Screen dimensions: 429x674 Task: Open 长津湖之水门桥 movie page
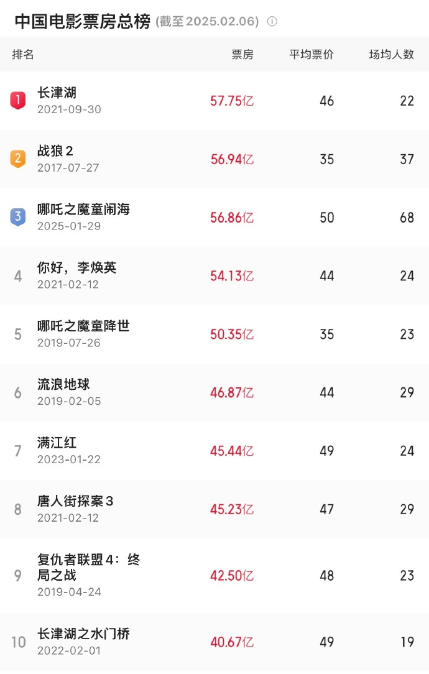83,634
